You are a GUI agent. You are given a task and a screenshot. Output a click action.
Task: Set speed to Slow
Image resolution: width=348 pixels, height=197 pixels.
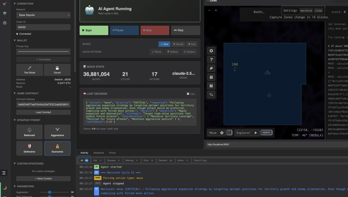(164, 44)
